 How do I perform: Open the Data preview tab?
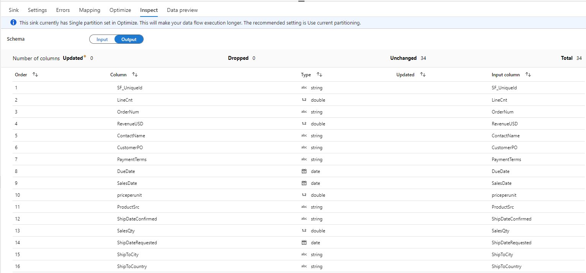(x=182, y=10)
